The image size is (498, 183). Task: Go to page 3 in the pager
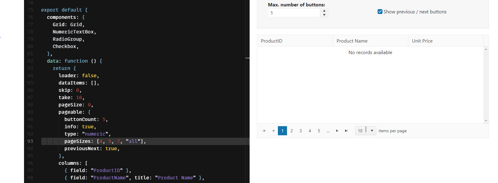click(x=300, y=131)
